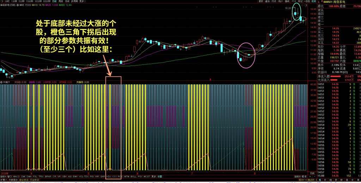Expand the 更多 indicators list at bottom

pyautogui.click(x=154, y=176)
